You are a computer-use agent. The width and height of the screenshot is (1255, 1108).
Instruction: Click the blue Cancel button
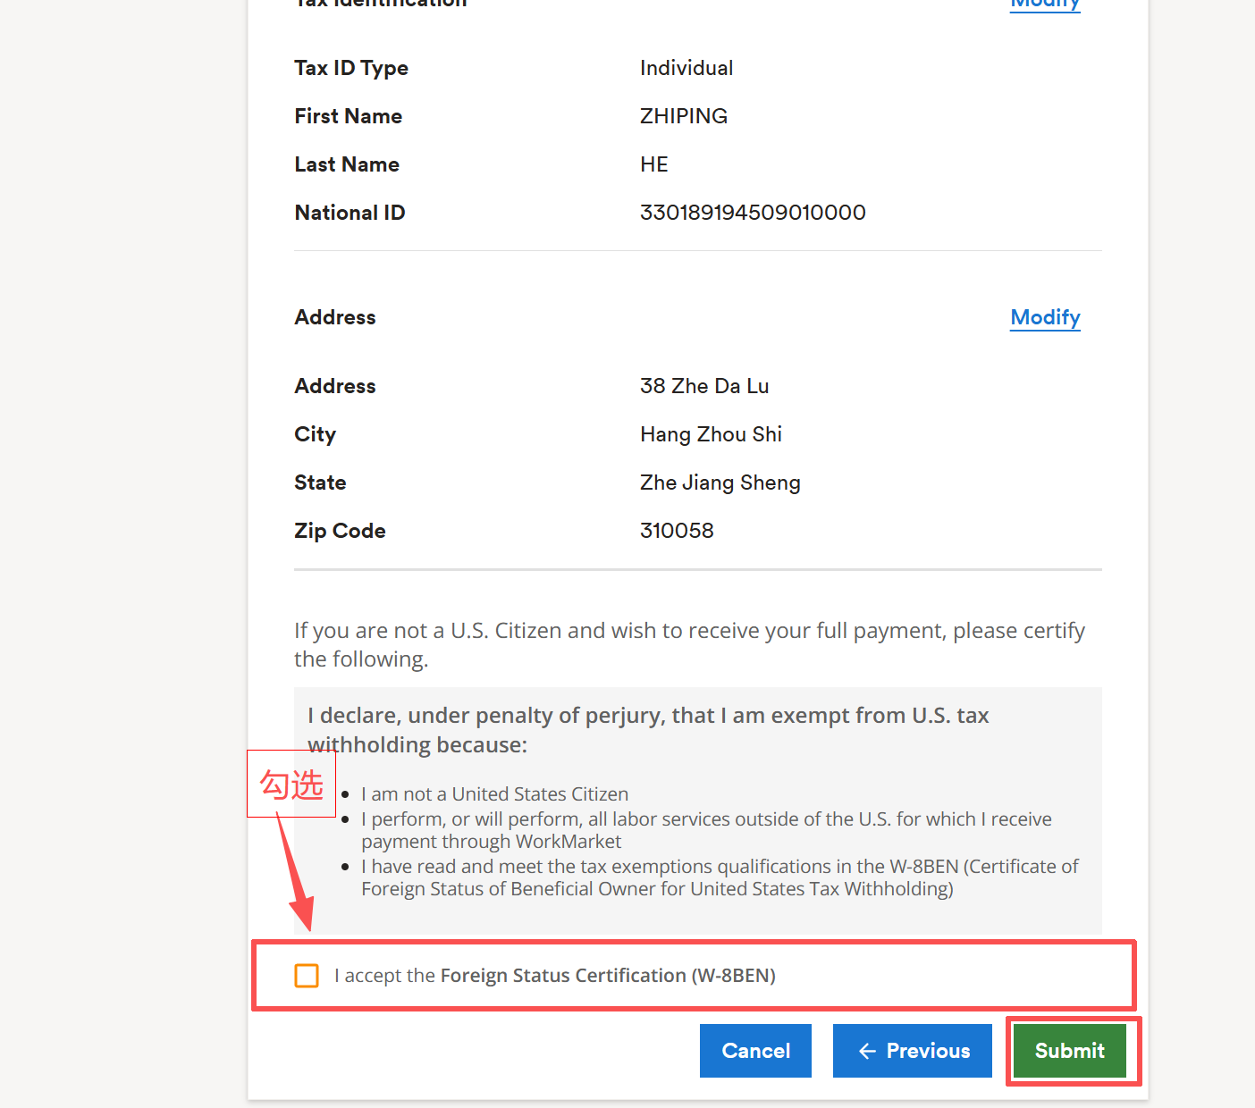point(755,1051)
